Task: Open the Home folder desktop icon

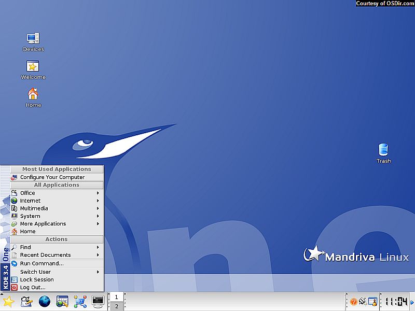Action: coord(33,97)
